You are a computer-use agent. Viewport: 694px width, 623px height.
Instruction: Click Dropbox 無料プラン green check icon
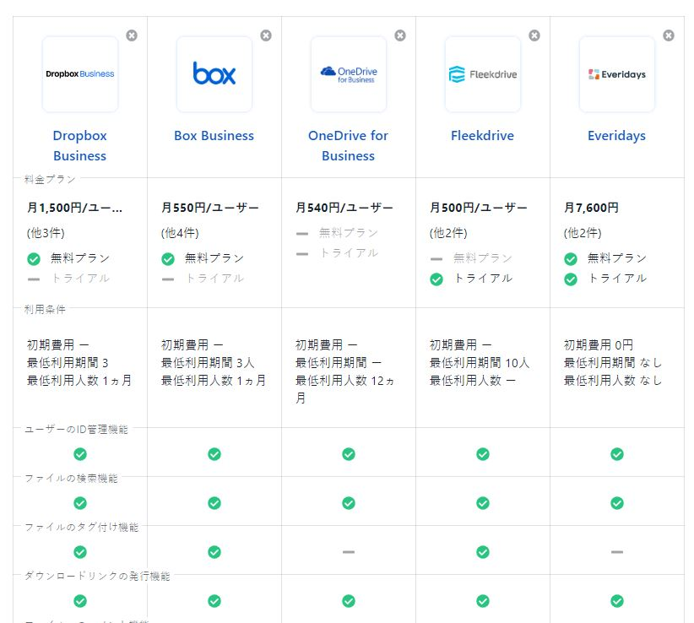(34, 258)
